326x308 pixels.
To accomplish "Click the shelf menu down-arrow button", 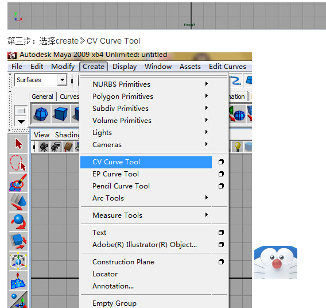I will point(21,122).
